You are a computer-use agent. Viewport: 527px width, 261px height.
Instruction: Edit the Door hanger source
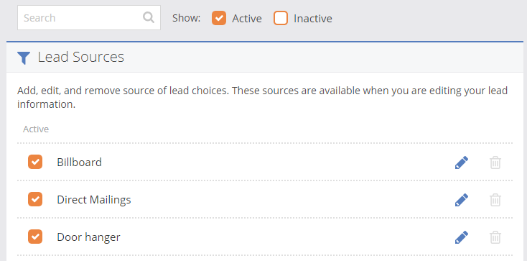click(x=462, y=237)
